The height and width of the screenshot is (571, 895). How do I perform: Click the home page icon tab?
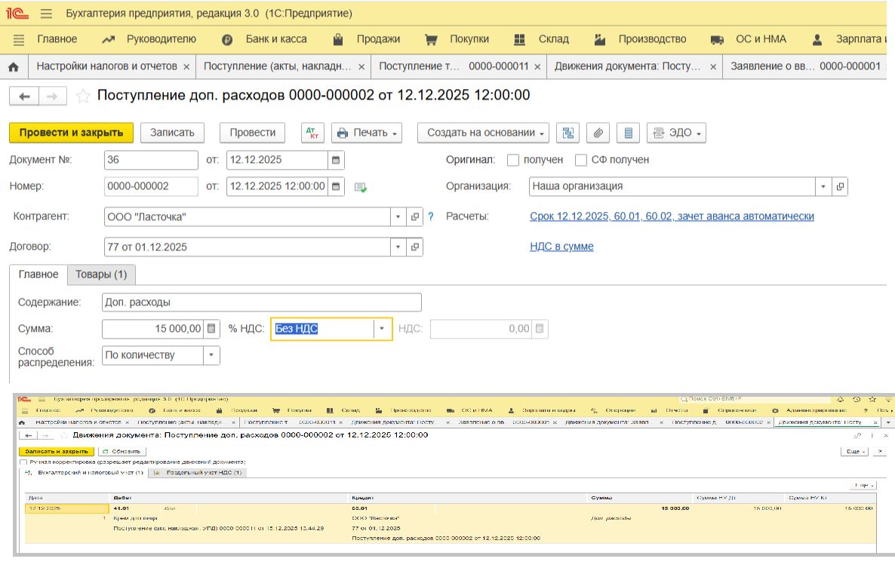[13, 66]
